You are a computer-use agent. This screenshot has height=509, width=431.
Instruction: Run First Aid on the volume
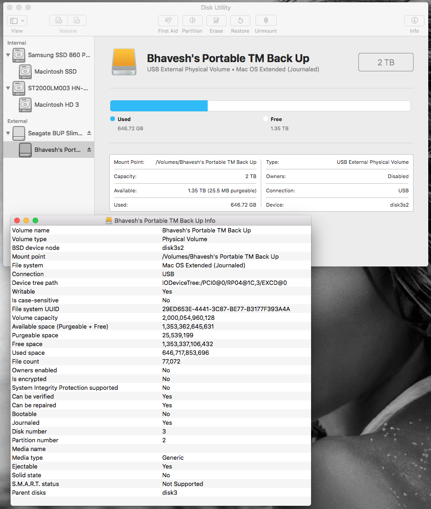168,20
